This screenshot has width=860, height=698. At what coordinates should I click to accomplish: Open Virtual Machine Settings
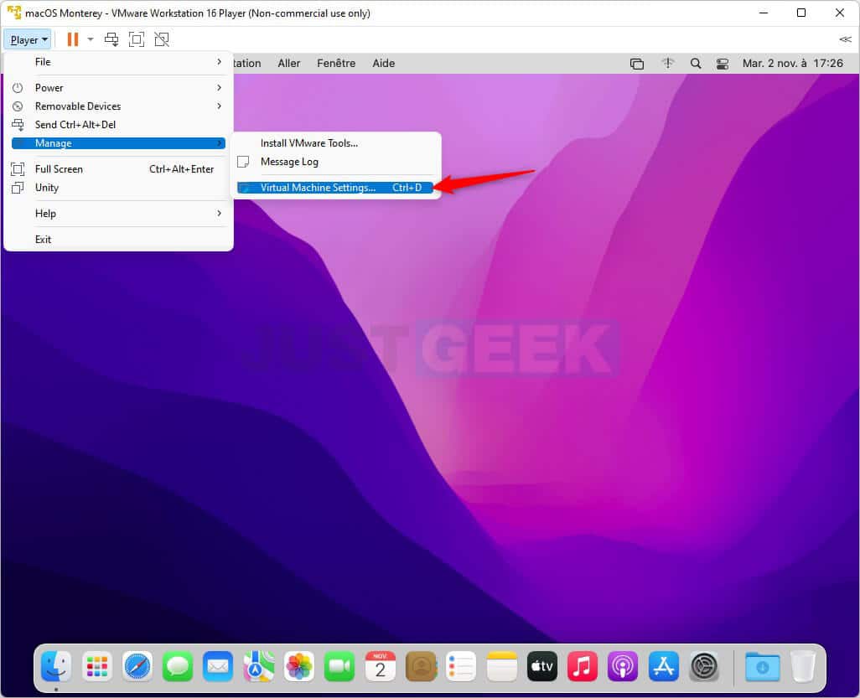click(x=335, y=188)
